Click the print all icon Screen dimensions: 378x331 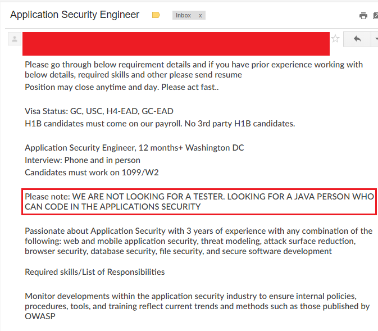(363, 16)
